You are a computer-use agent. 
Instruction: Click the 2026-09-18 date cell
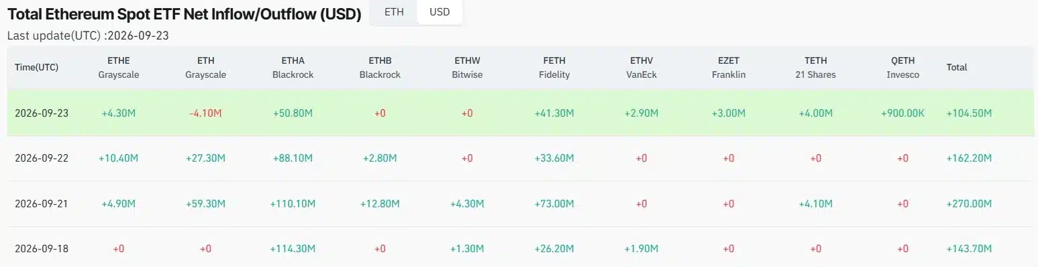(42, 249)
